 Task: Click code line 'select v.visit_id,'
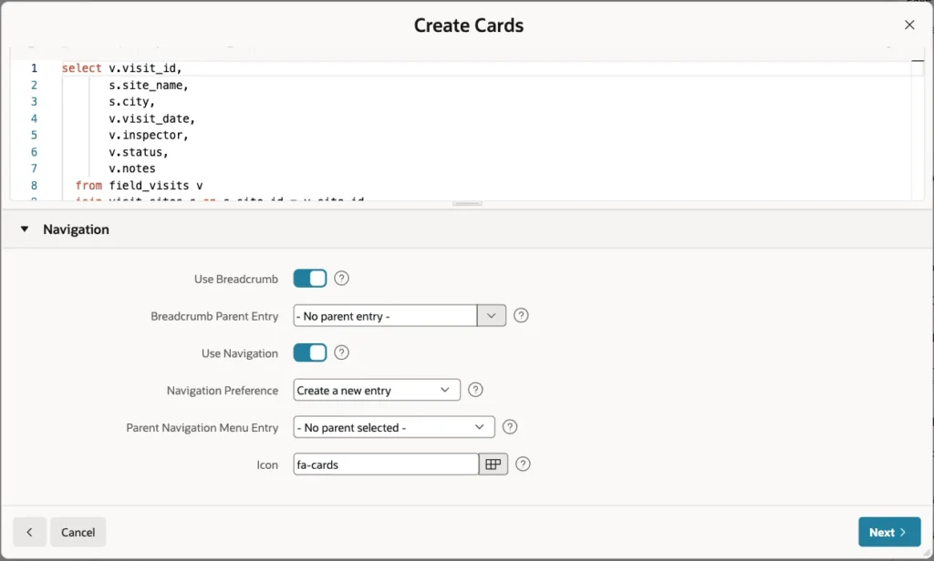122,68
